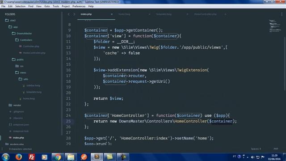
Task: Click the $app->get route line 28
Action: point(149,138)
